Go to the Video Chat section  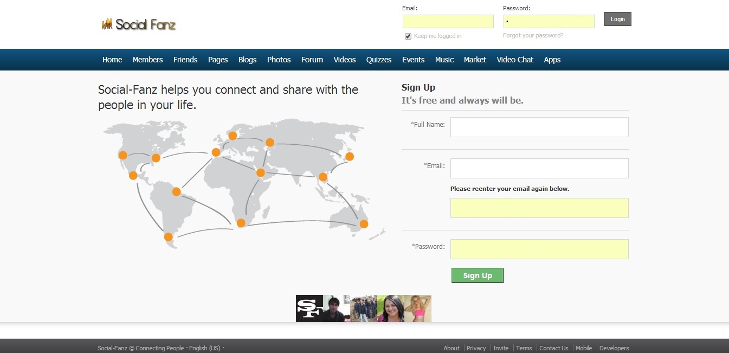[515, 60]
